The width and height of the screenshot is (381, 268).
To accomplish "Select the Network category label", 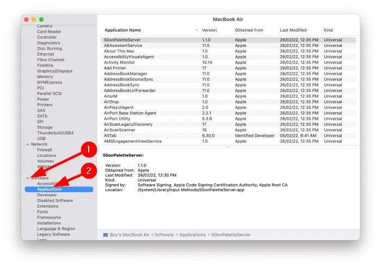I will click(39, 144).
